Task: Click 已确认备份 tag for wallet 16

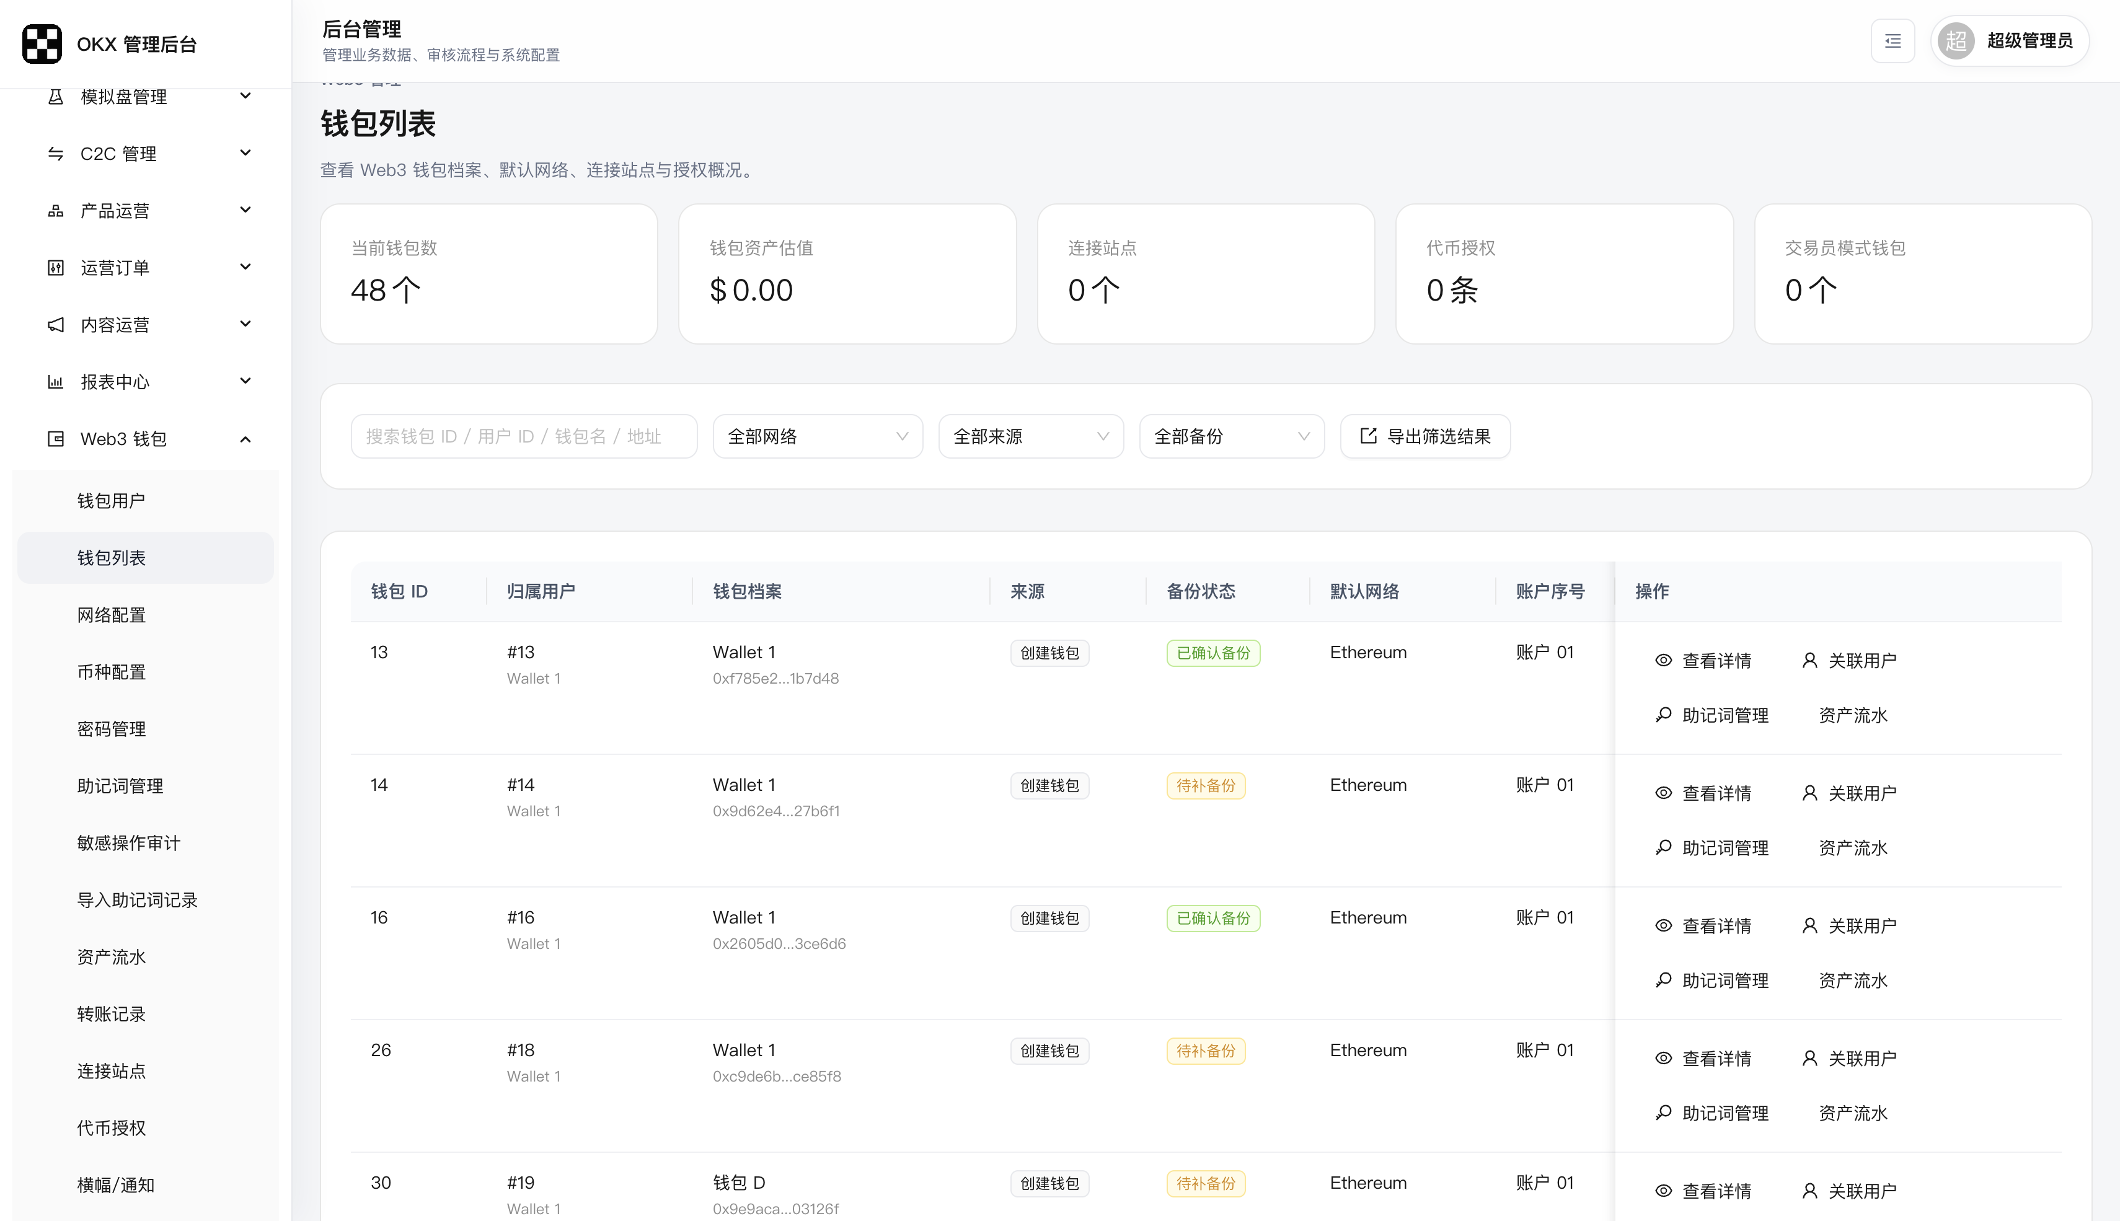Action: click(1212, 919)
